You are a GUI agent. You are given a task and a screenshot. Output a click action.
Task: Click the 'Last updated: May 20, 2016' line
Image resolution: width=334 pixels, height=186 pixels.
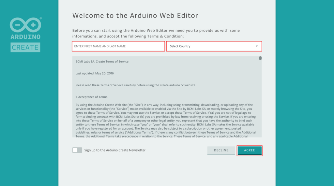coord(95,73)
